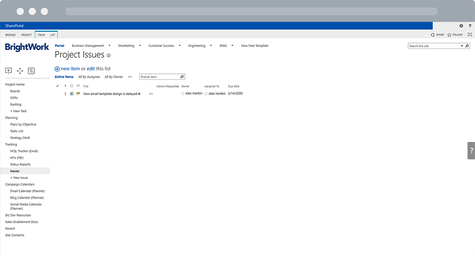Open the ITEMS ribbon tab
This screenshot has width=475, height=256.
(41, 35)
